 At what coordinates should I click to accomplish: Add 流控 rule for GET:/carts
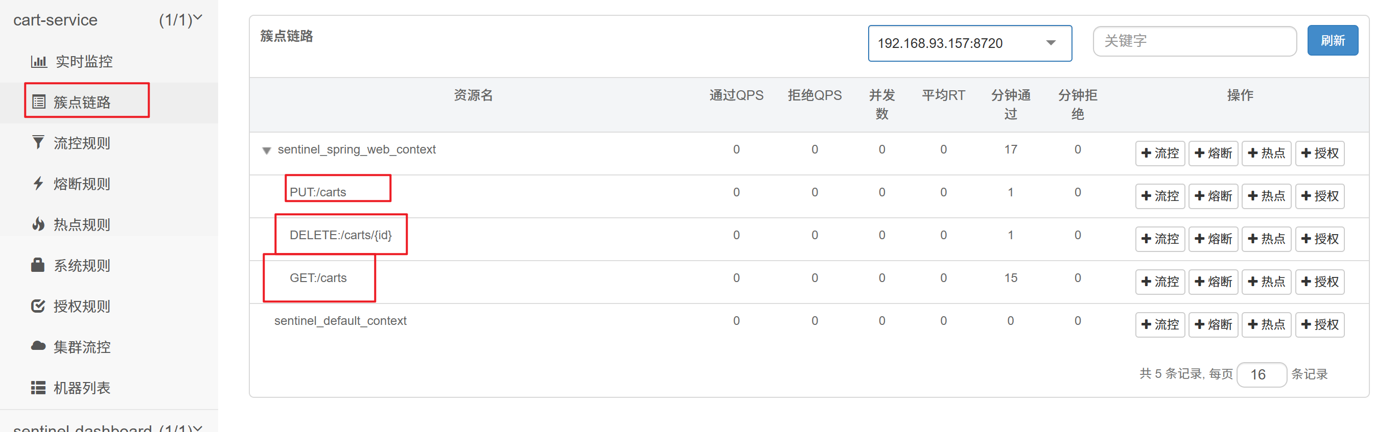(1160, 282)
